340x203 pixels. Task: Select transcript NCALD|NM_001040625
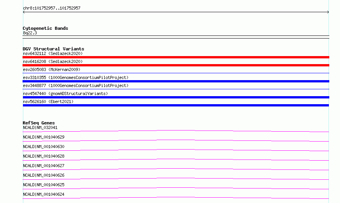[44, 185]
